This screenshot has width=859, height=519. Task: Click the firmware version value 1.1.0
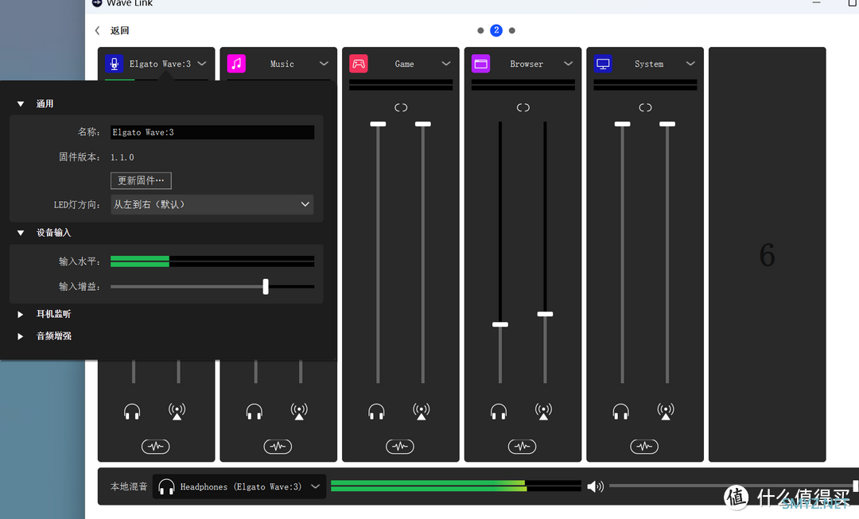122,157
